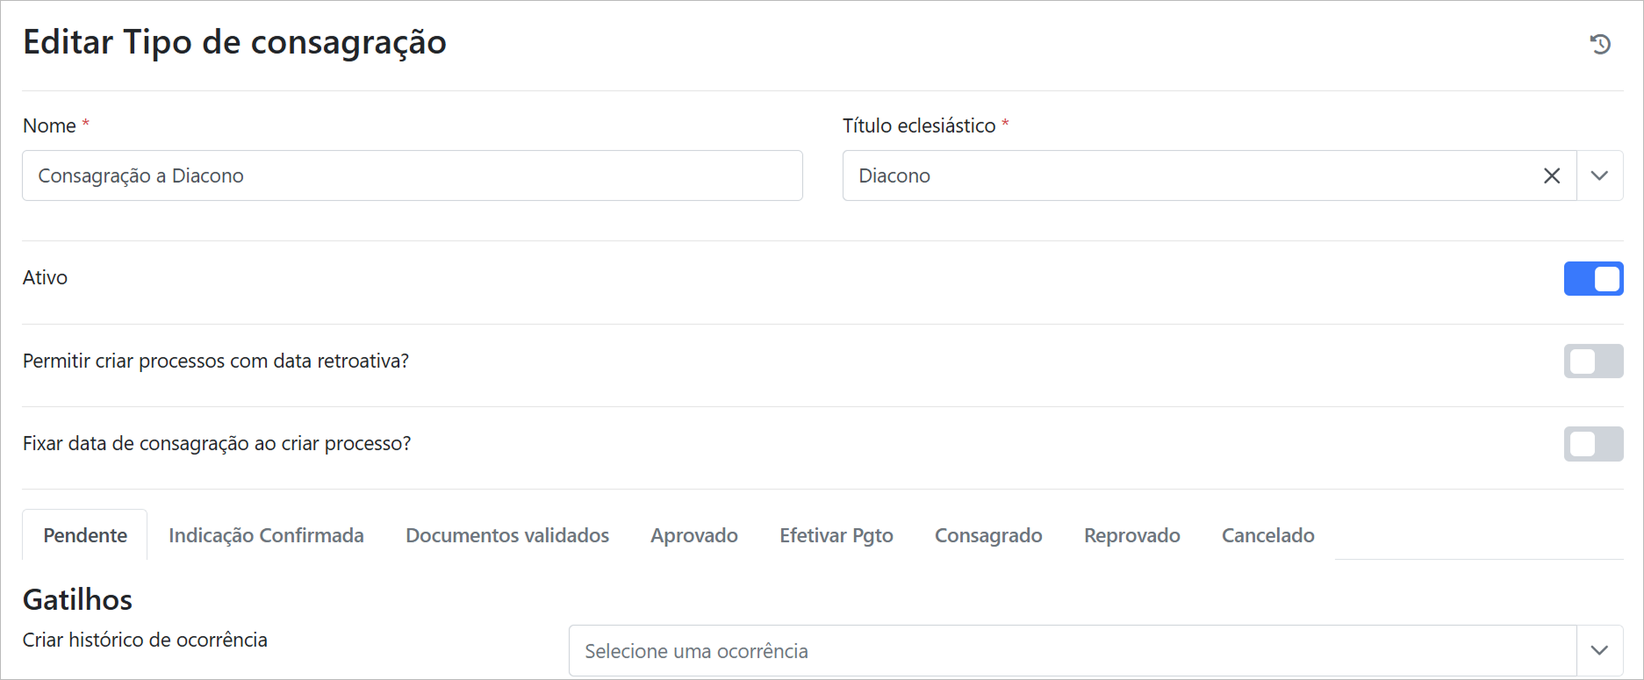Show the Cancelado tab

pyautogui.click(x=1267, y=535)
